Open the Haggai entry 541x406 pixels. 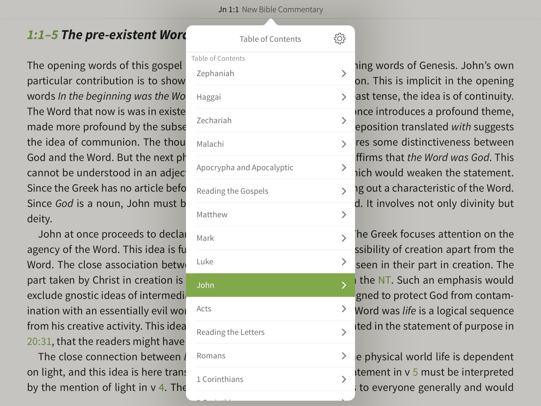pyautogui.click(x=270, y=97)
